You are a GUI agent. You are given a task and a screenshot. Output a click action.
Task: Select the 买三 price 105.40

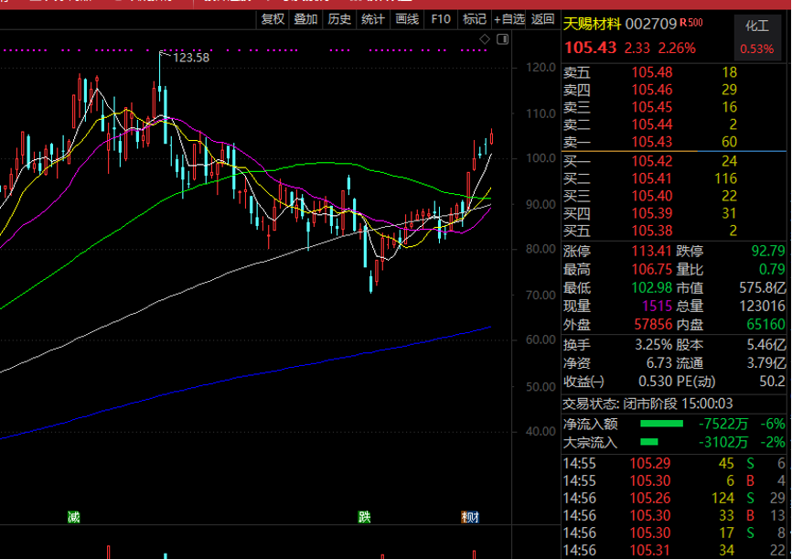[652, 196]
